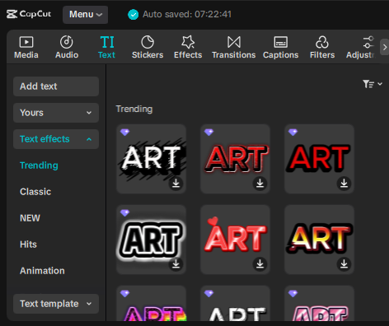Screen dimensions: 389x326
Task: Select the Text tab
Action: pos(106,48)
